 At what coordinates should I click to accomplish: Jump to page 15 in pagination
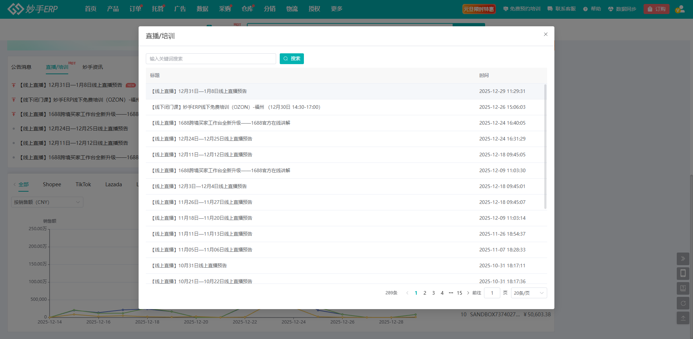pos(459,293)
